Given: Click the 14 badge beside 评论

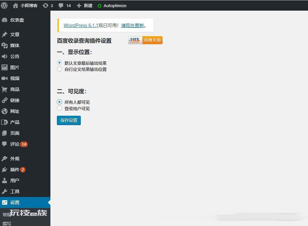Looking at the screenshot, I should point(24,144).
